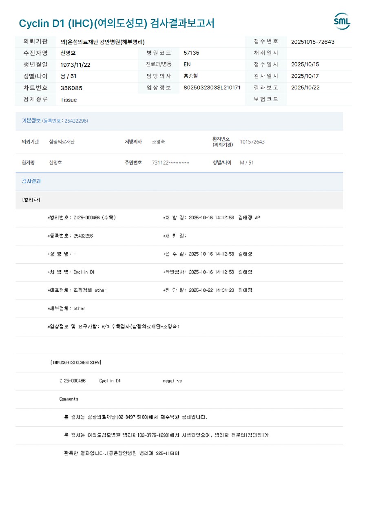Click the Comments label

pyautogui.click(x=69, y=399)
